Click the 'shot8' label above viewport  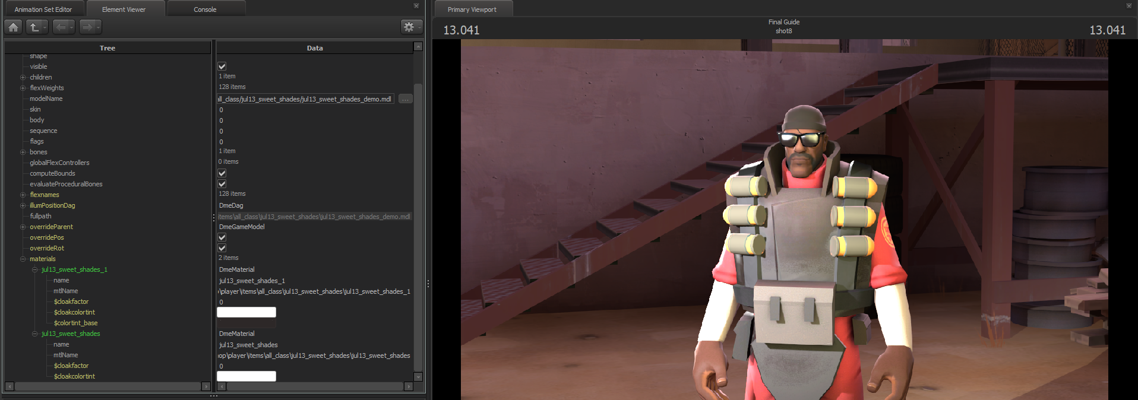pos(783,31)
